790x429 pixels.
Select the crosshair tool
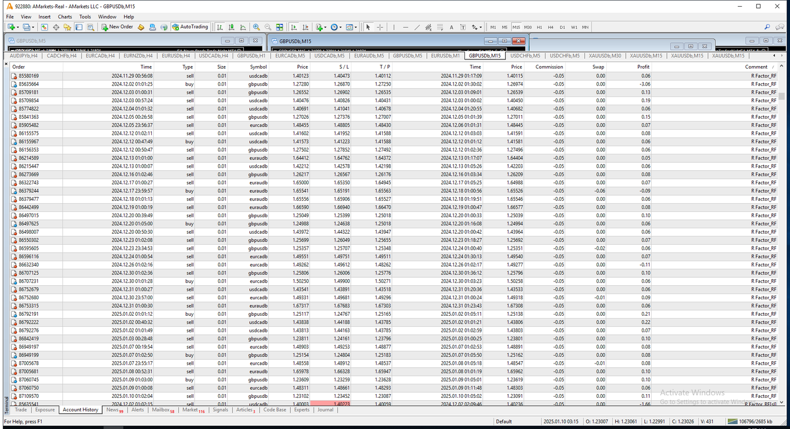tap(380, 27)
